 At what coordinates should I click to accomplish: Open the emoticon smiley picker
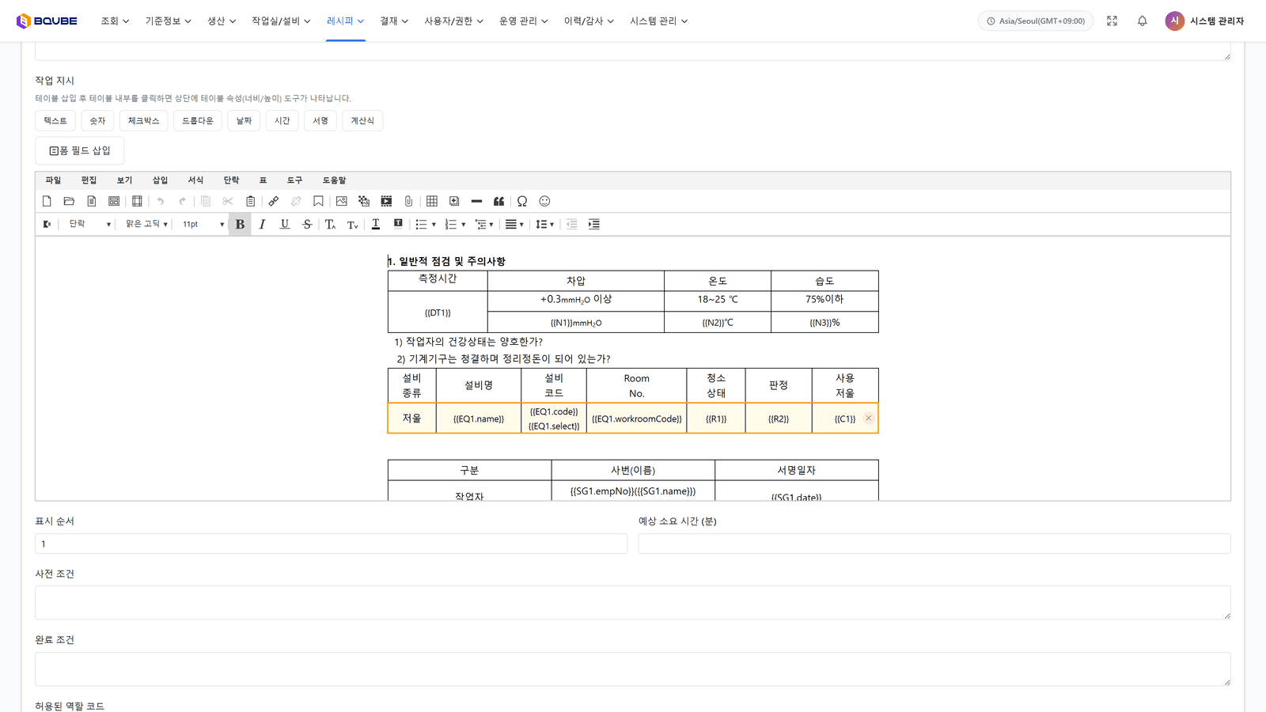[x=544, y=202]
